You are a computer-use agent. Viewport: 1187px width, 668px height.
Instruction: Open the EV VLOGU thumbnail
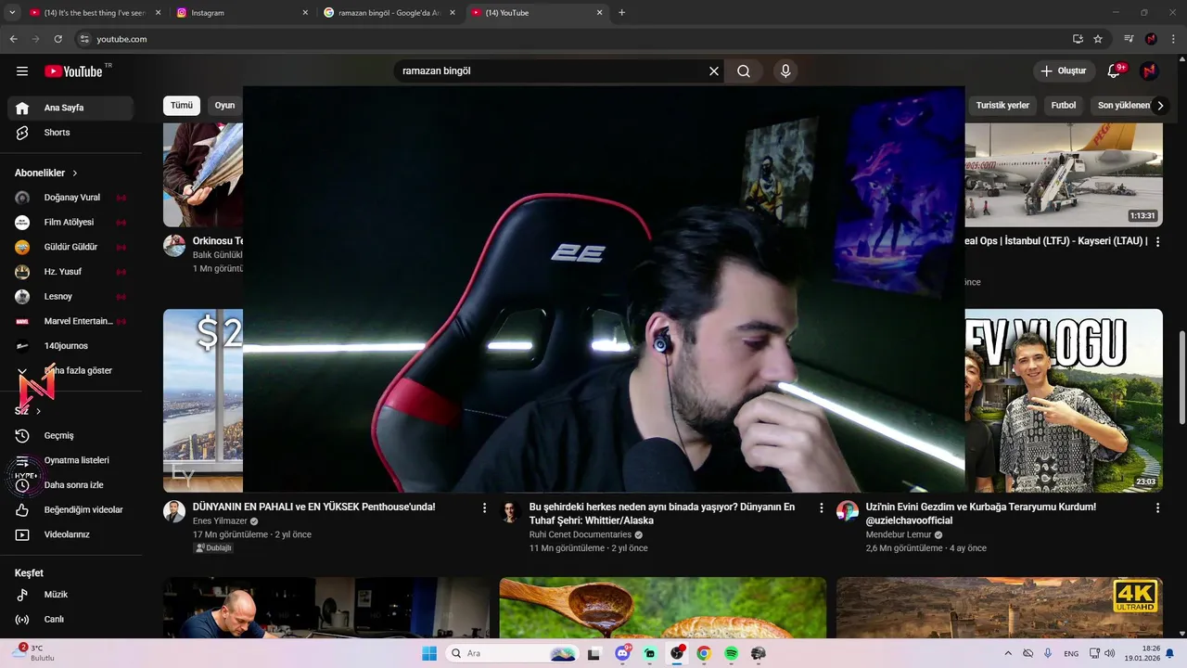tap(1064, 401)
